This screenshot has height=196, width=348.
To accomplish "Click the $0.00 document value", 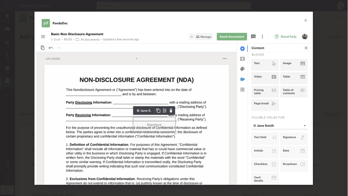I will coord(68,40).
